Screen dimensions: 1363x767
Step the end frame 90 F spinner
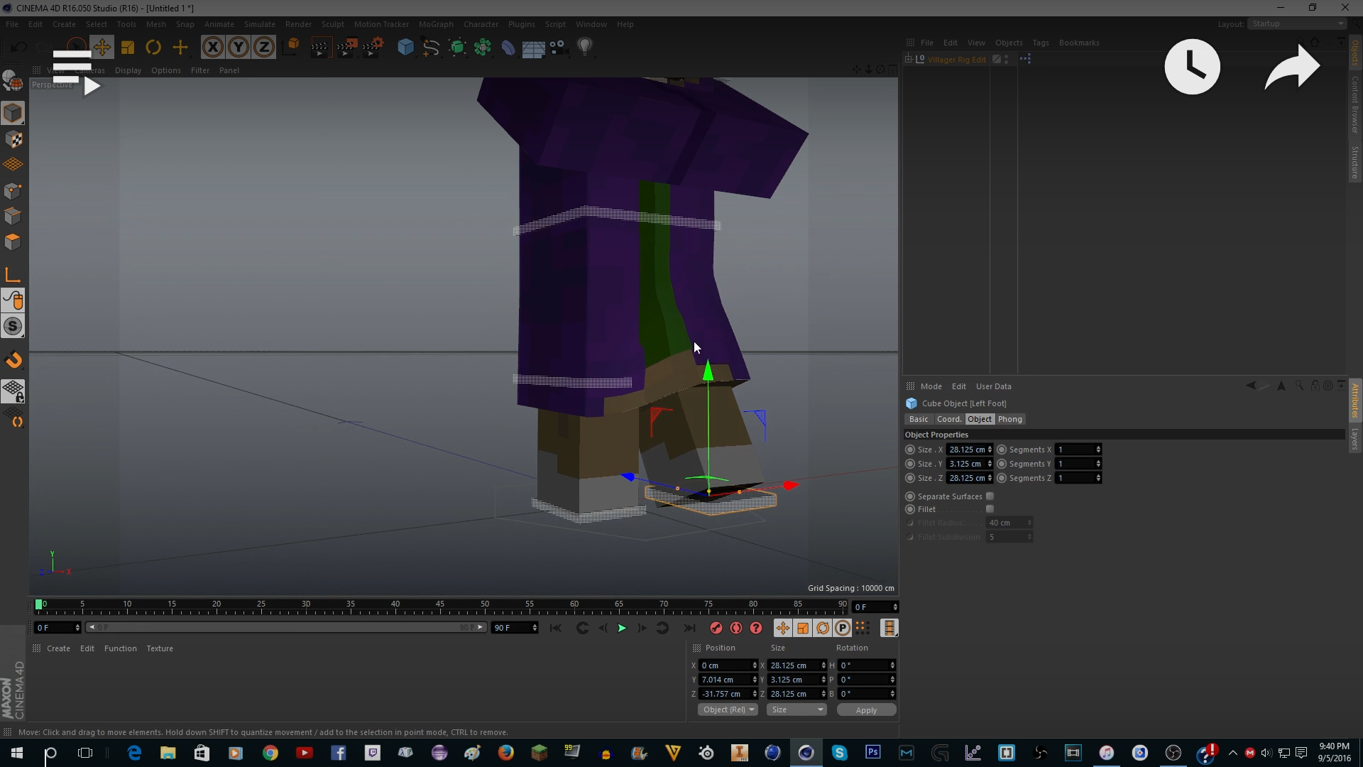[534, 628]
